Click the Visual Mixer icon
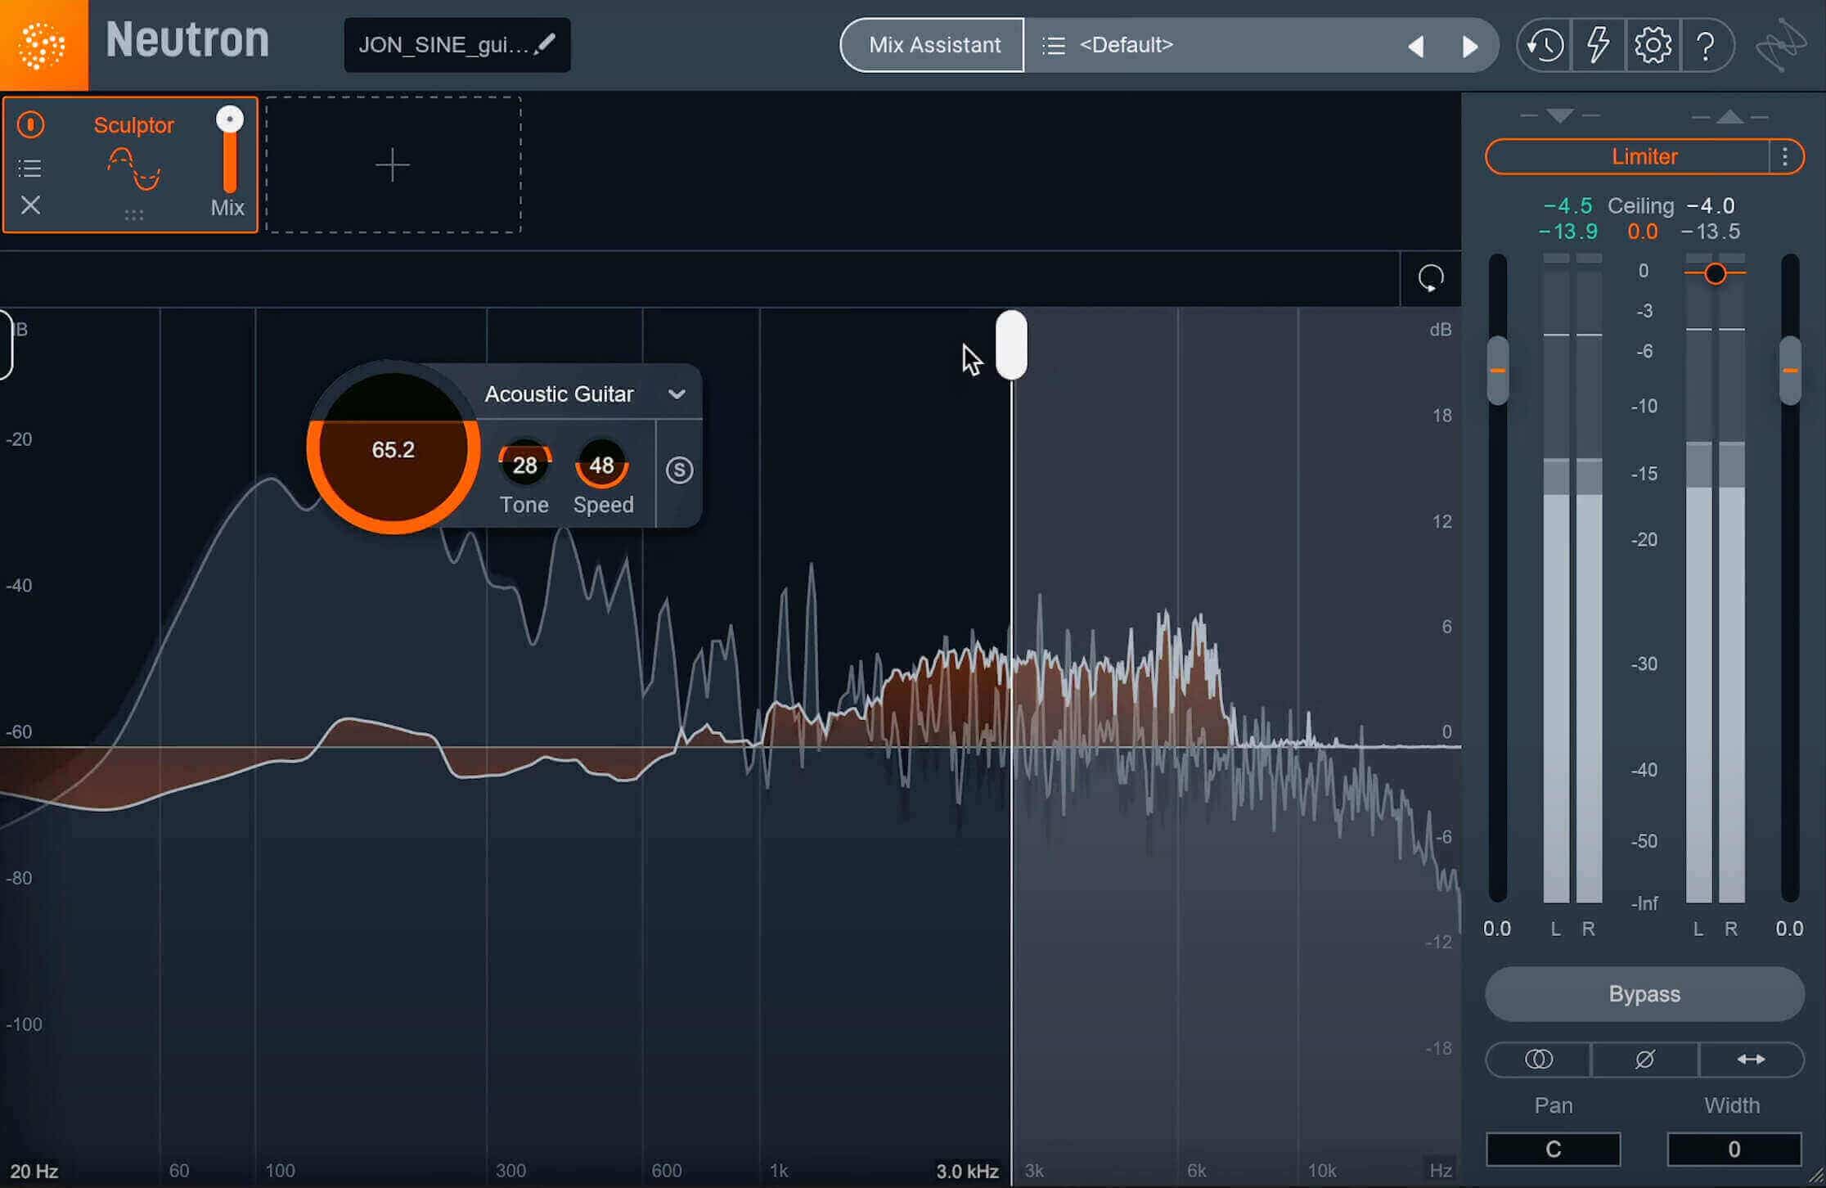1826x1188 pixels. click(x=1781, y=45)
